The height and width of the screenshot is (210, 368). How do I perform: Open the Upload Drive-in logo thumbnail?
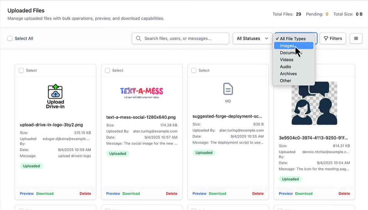[55, 96]
